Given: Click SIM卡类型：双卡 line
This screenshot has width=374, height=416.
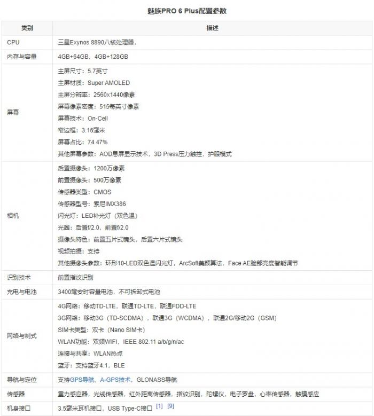Looking at the screenshot, I should pos(102,330).
